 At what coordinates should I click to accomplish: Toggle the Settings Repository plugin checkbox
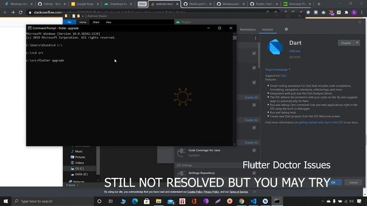tap(254, 173)
